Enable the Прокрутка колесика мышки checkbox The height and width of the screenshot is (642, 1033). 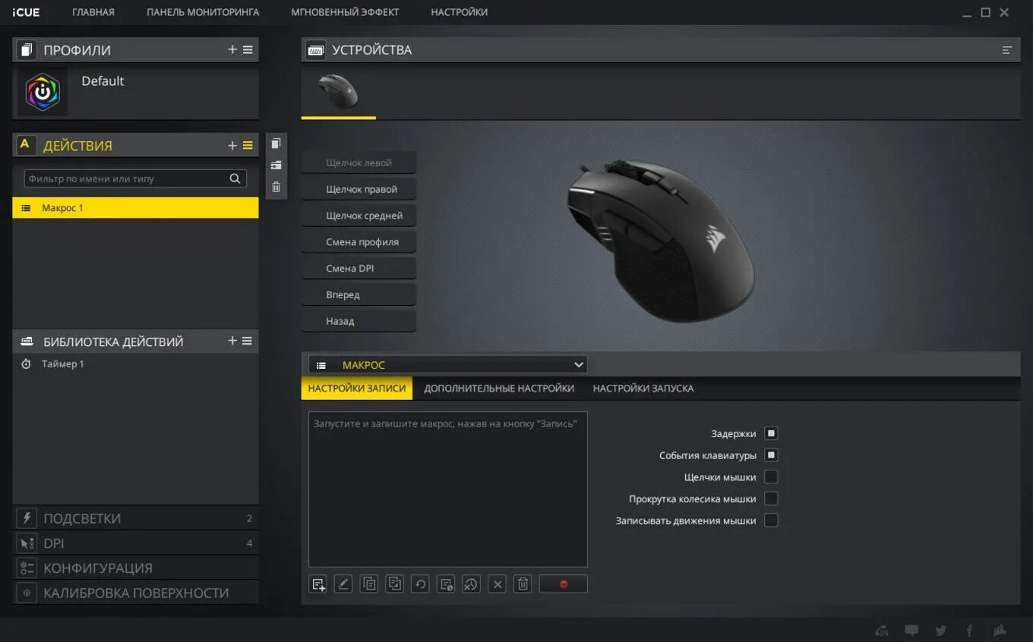771,499
